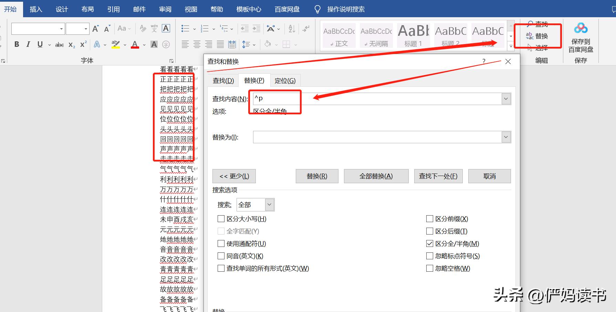
Task: Open the 搜索 direction dropdown showing 全部
Action: pyautogui.click(x=270, y=204)
